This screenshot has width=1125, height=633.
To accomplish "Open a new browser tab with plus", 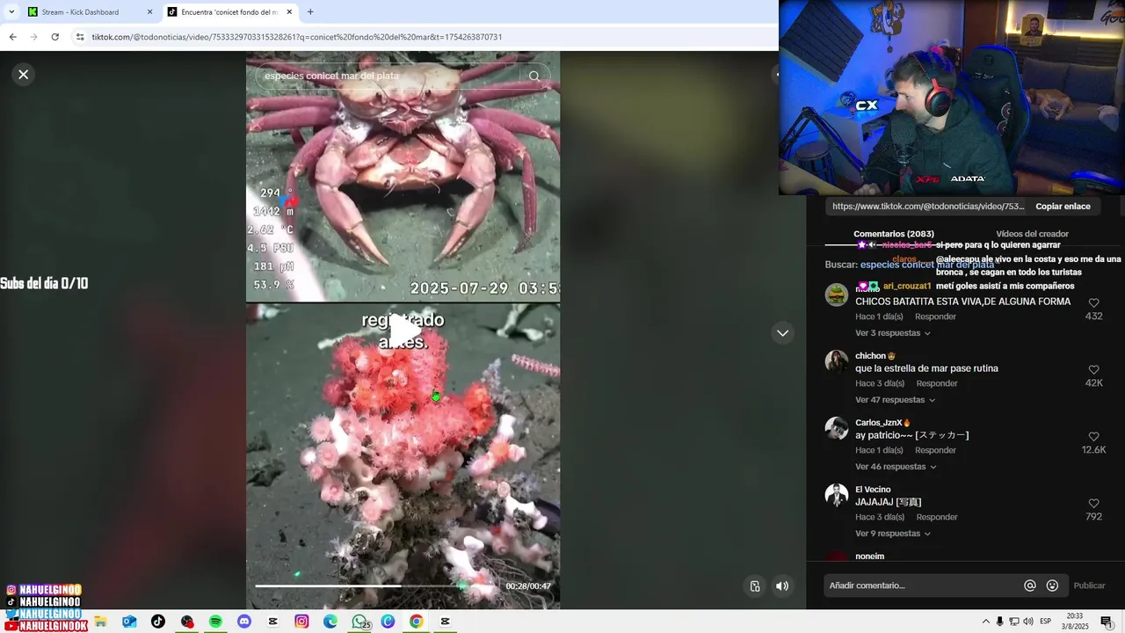I will [x=310, y=12].
